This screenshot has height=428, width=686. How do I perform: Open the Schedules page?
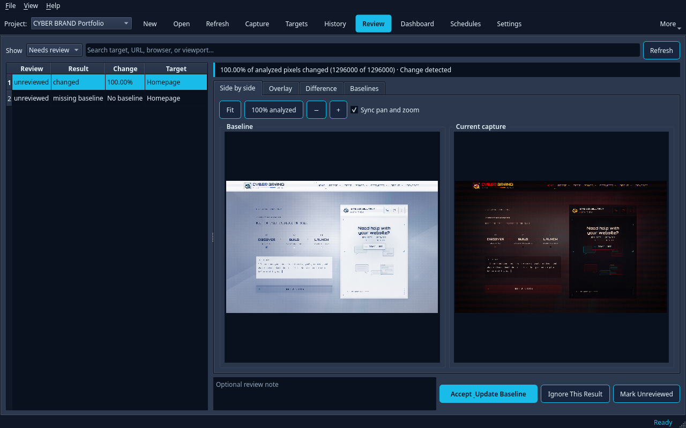coord(466,24)
